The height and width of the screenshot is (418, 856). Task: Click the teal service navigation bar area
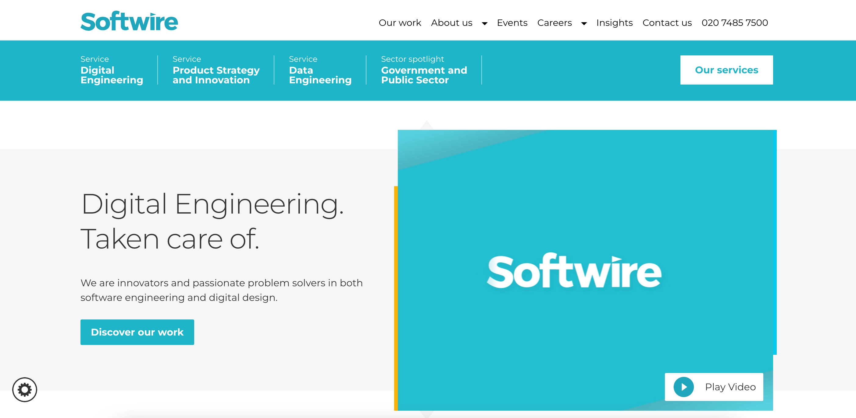(x=428, y=70)
